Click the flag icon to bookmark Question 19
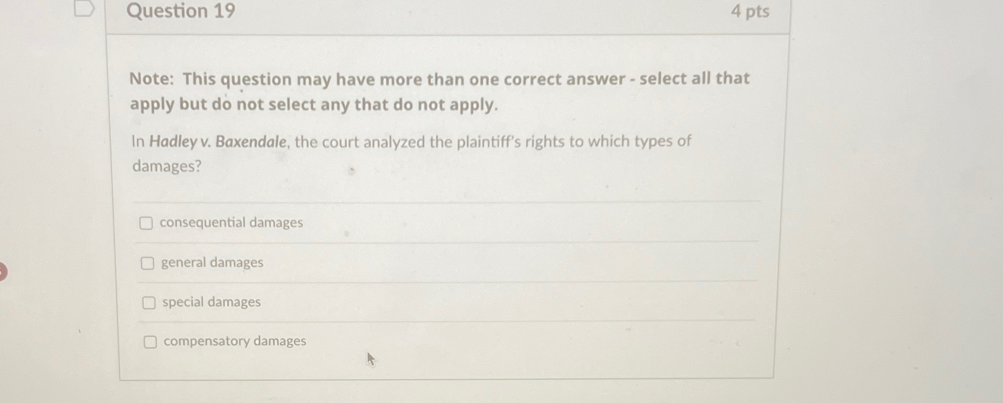The height and width of the screenshot is (403, 1003). click(x=85, y=9)
